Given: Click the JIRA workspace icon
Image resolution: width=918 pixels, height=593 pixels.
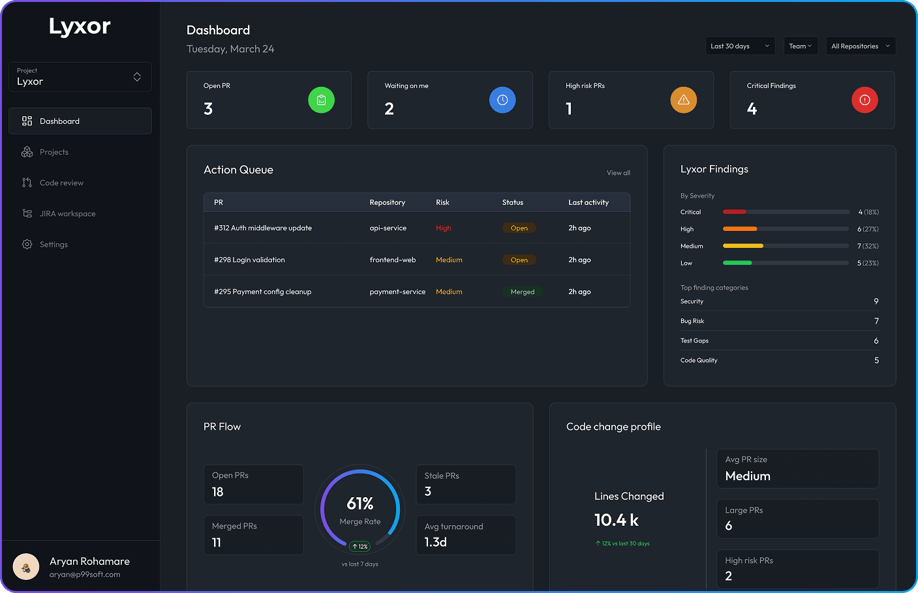Looking at the screenshot, I should pyautogui.click(x=27, y=213).
